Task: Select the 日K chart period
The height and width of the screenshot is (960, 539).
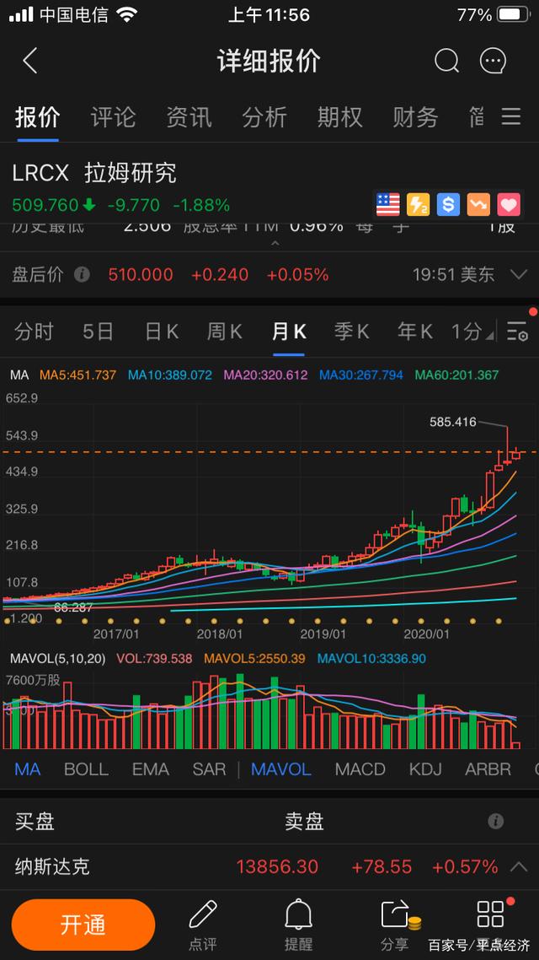Action: coord(162,332)
